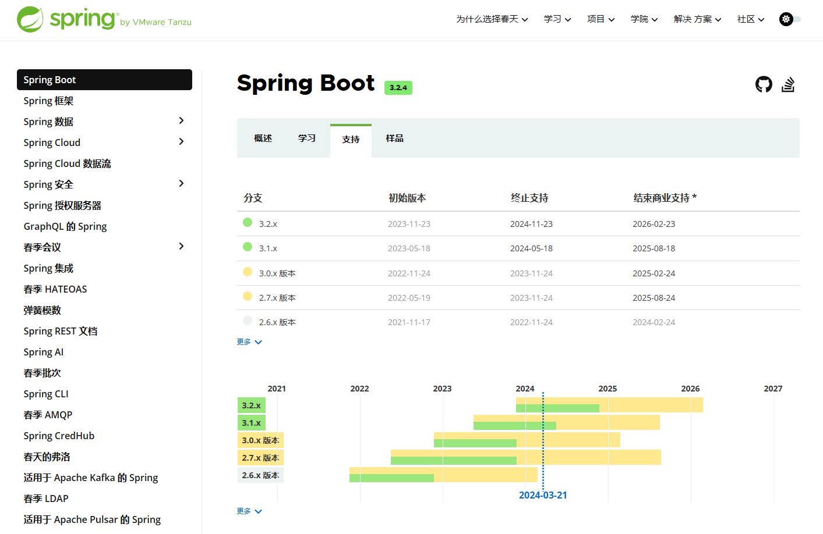823x534 pixels.
Task: Click the green status dot for 3.2.x
Action: click(248, 222)
